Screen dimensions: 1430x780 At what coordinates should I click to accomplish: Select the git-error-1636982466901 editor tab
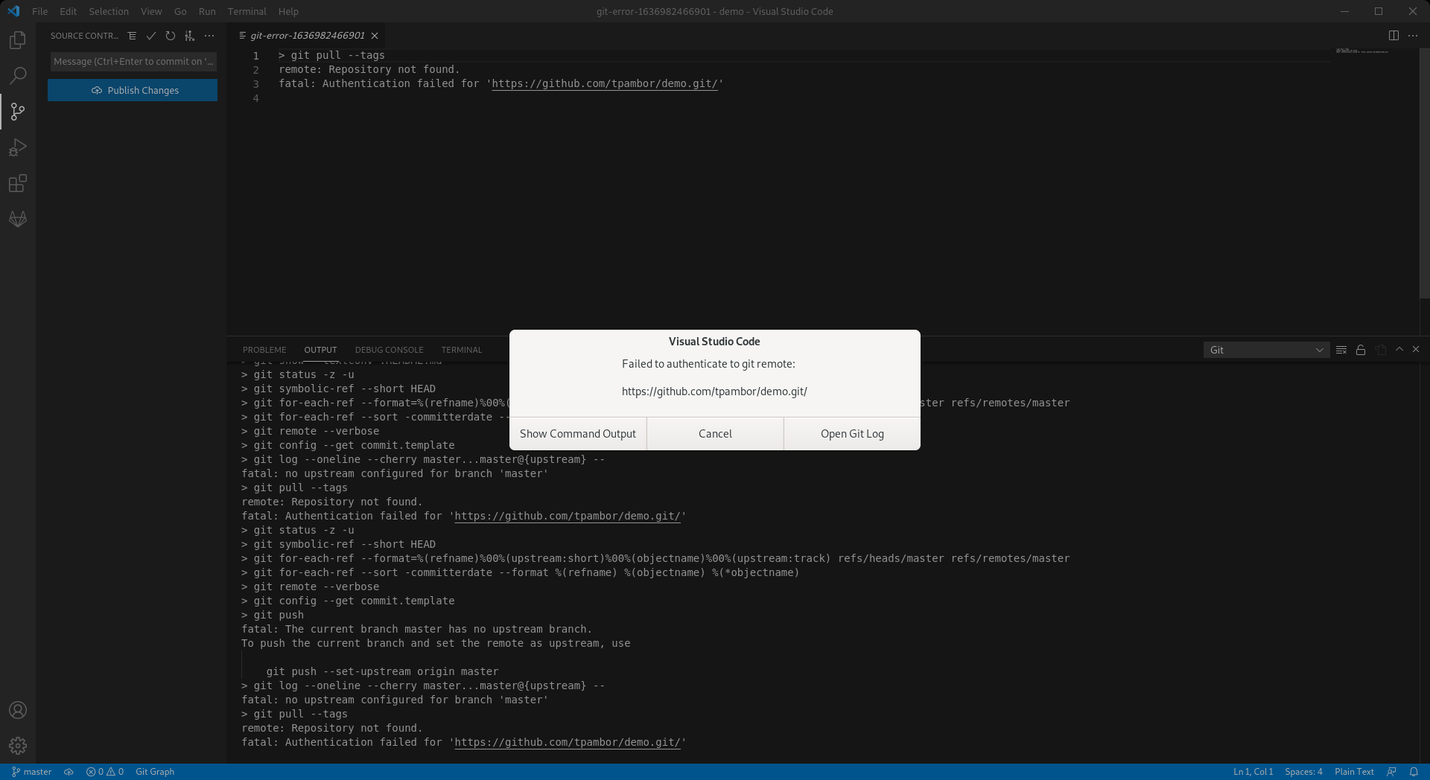click(307, 36)
